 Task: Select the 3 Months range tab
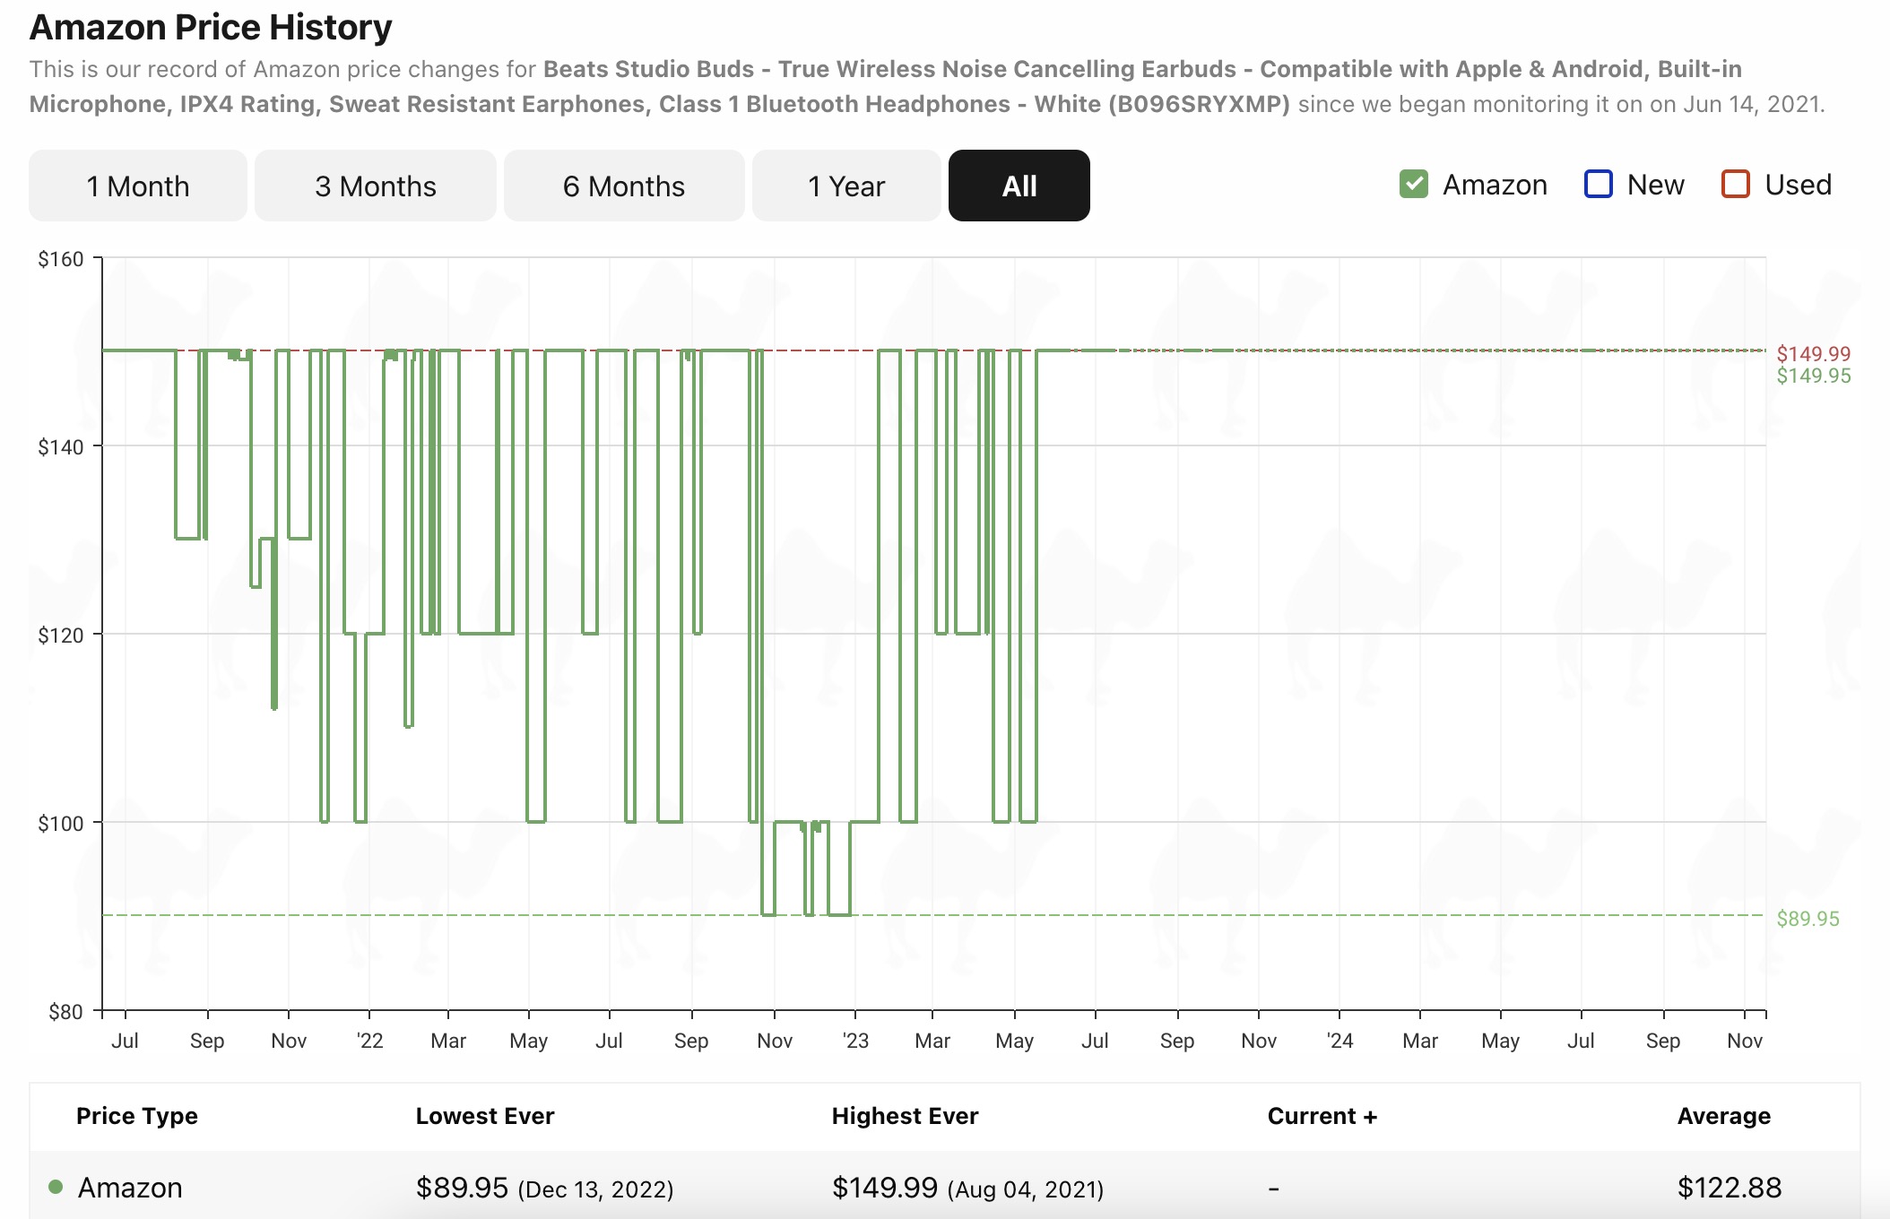click(x=376, y=186)
